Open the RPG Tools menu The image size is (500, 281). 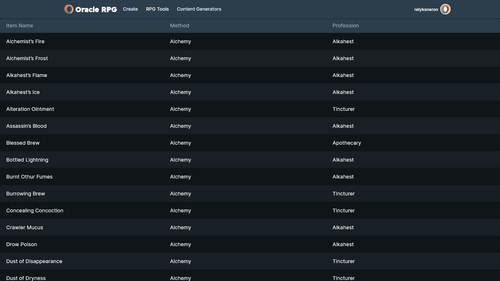pyautogui.click(x=157, y=9)
